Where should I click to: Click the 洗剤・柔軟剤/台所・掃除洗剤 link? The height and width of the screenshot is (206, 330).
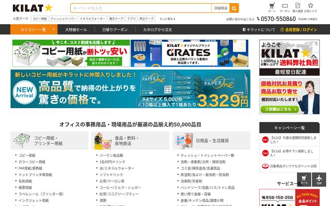[203, 162]
